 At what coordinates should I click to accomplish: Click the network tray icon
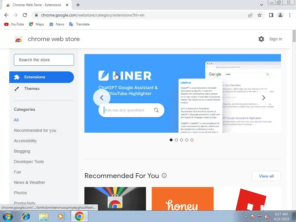point(260,217)
